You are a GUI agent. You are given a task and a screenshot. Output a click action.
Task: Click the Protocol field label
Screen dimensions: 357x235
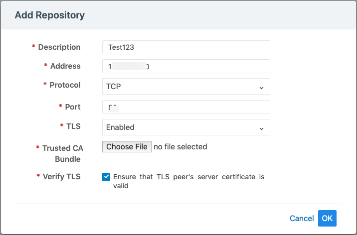point(65,85)
